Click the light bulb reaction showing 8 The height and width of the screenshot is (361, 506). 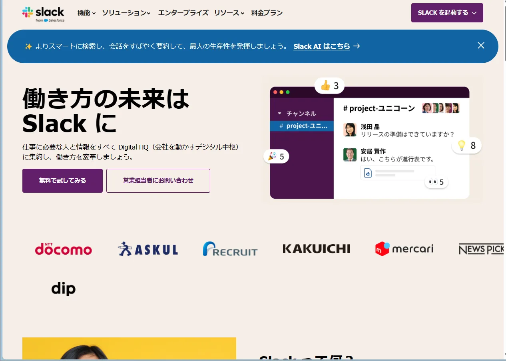pyautogui.click(x=466, y=145)
